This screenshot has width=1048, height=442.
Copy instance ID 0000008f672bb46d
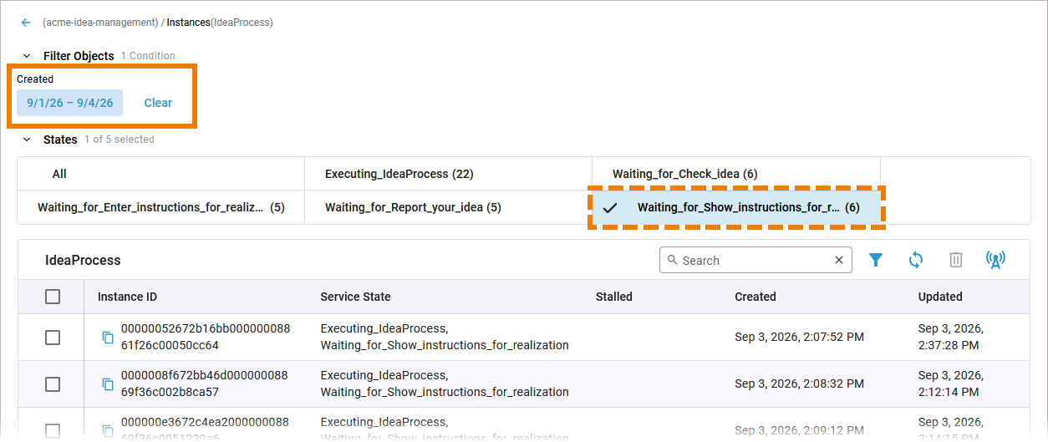[108, 384]
